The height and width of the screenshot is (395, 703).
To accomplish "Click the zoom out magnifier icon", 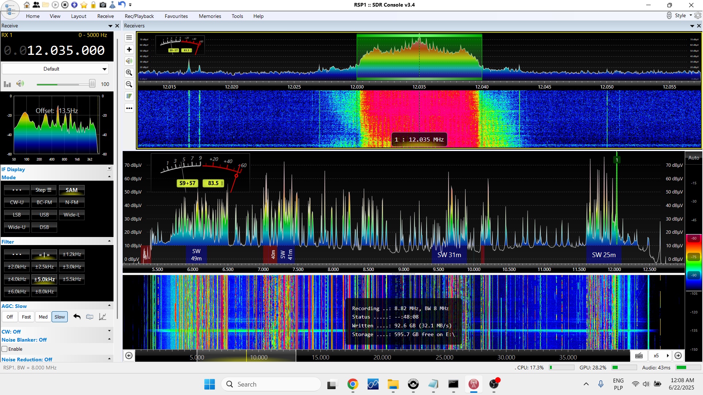I will (x=129, y=84).
